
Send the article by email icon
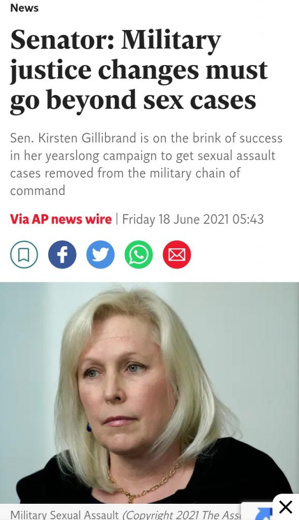(177, 254)
